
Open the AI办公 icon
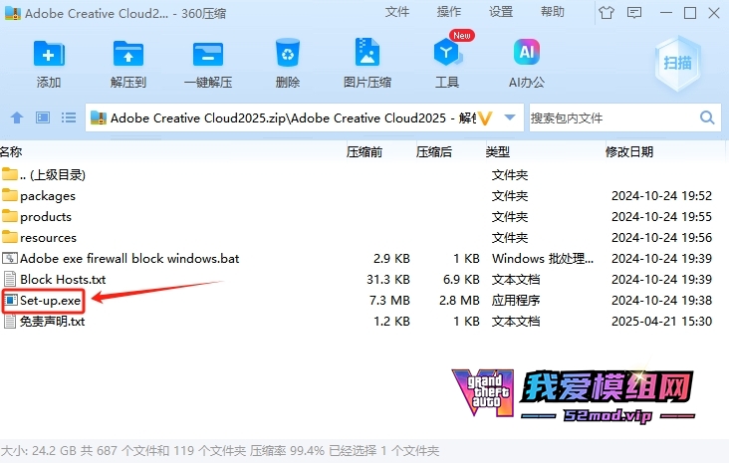point(526,52)
